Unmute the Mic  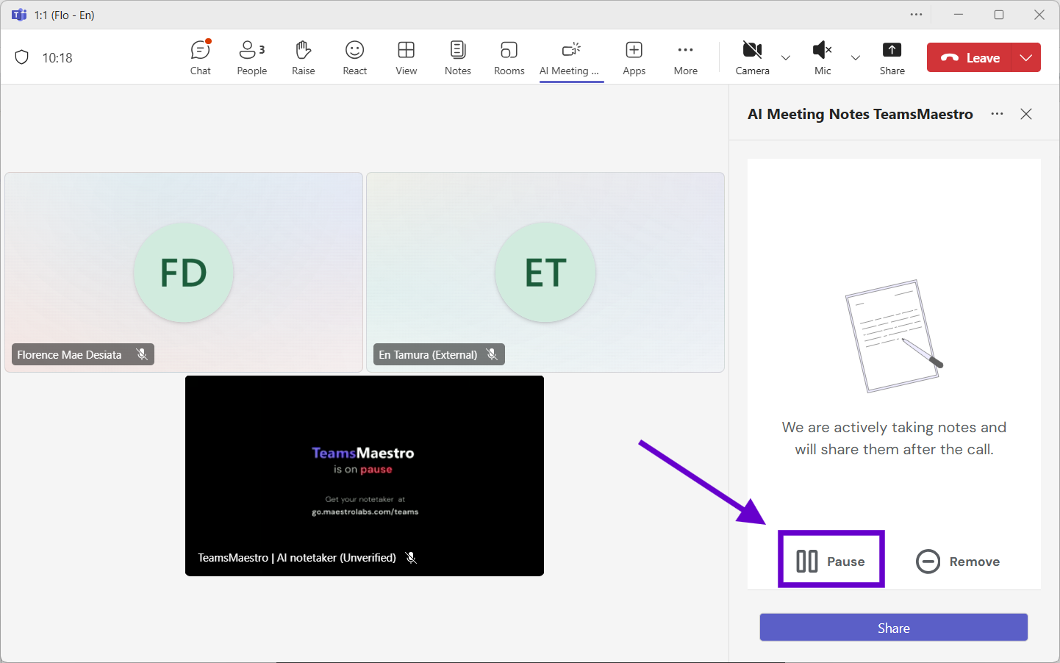pos(823,58)
